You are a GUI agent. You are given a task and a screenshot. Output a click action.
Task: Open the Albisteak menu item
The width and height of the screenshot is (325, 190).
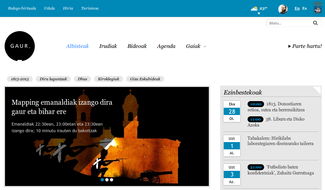click(77, 46)
